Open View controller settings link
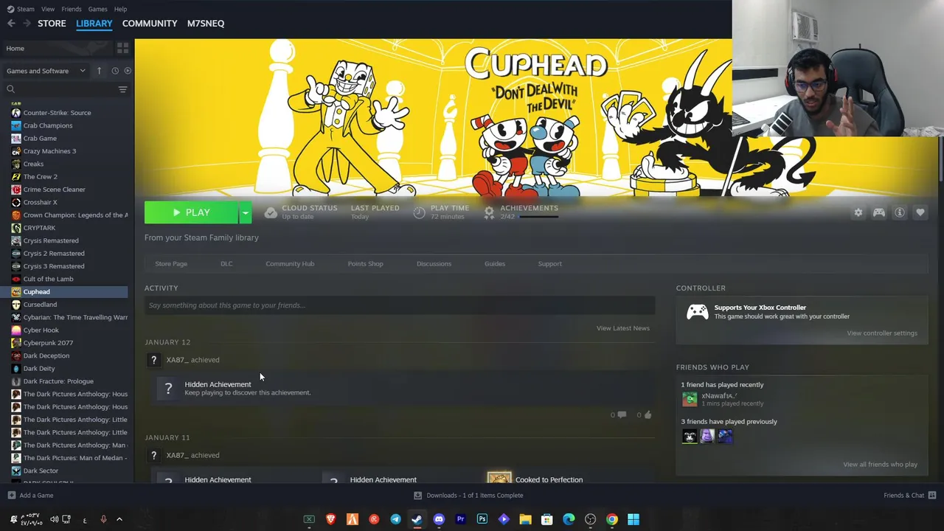The width and height of the screenshot is (944, 531). pos(882,333)
